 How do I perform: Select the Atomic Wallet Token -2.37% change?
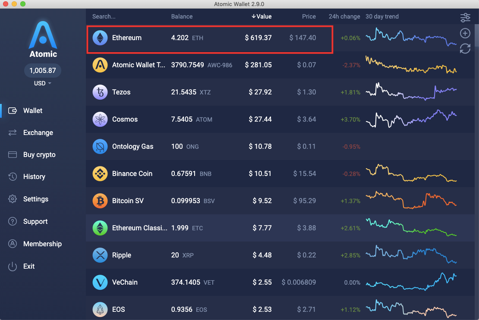pyautogui.click(x=351, y=66)
